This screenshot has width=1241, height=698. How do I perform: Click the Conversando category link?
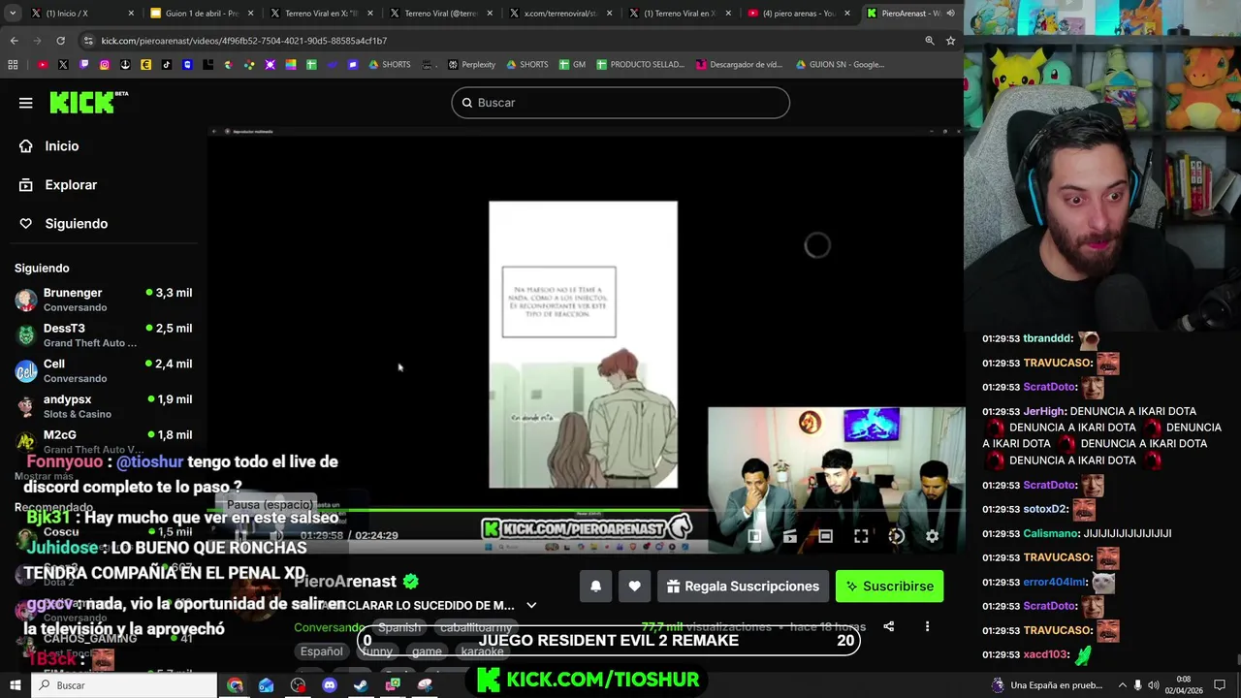click(330, 627)
